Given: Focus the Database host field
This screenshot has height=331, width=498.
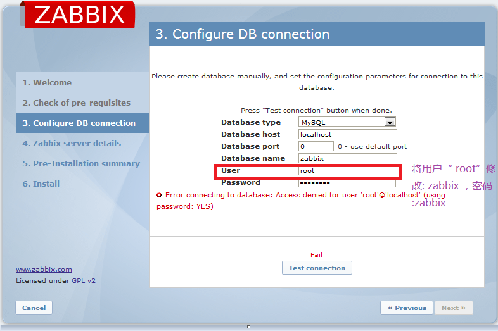Looking at the screenshot, I should pos(347,134).
